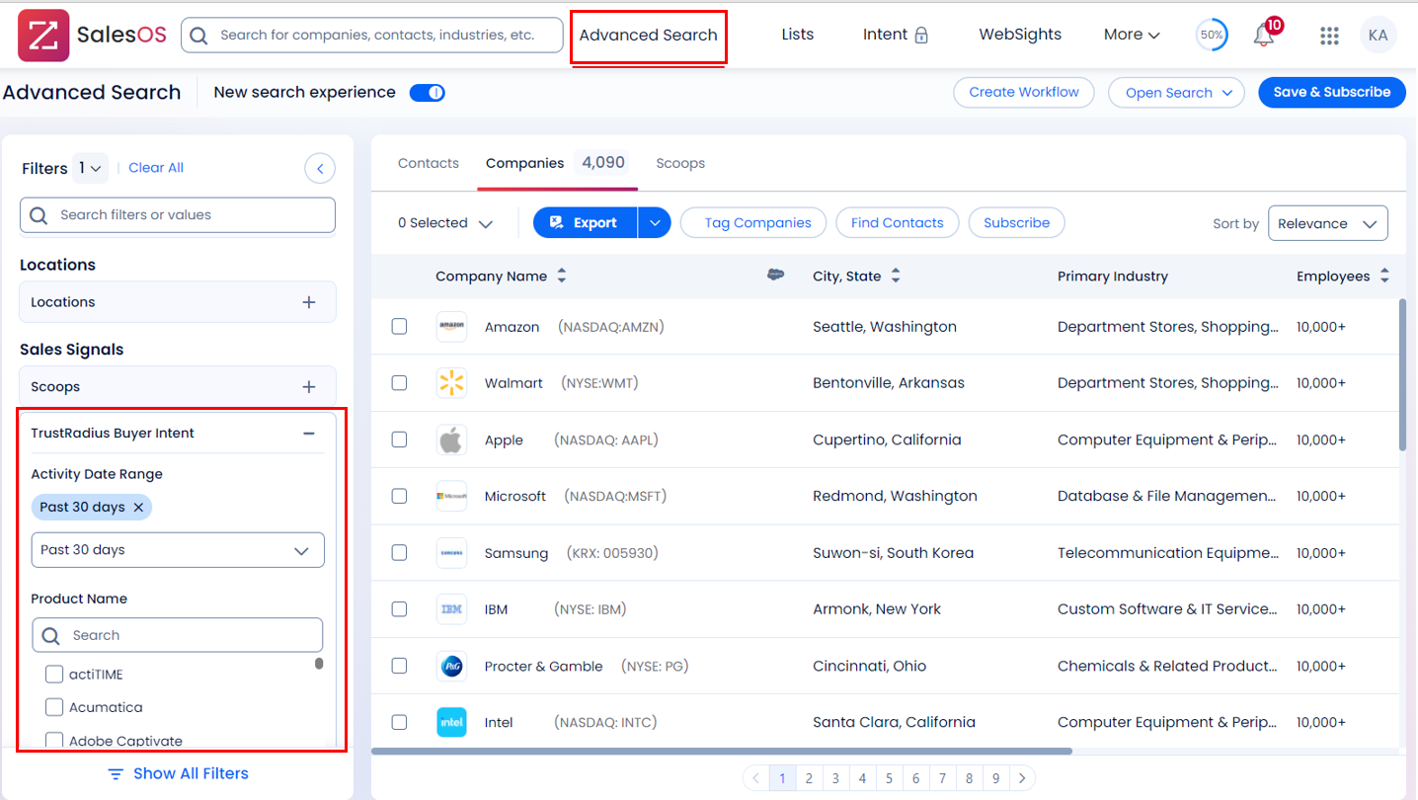The height and width of the screenshot is (800, 1418).
Task: Click the horizontal table scrollbar
Action: 722,752
